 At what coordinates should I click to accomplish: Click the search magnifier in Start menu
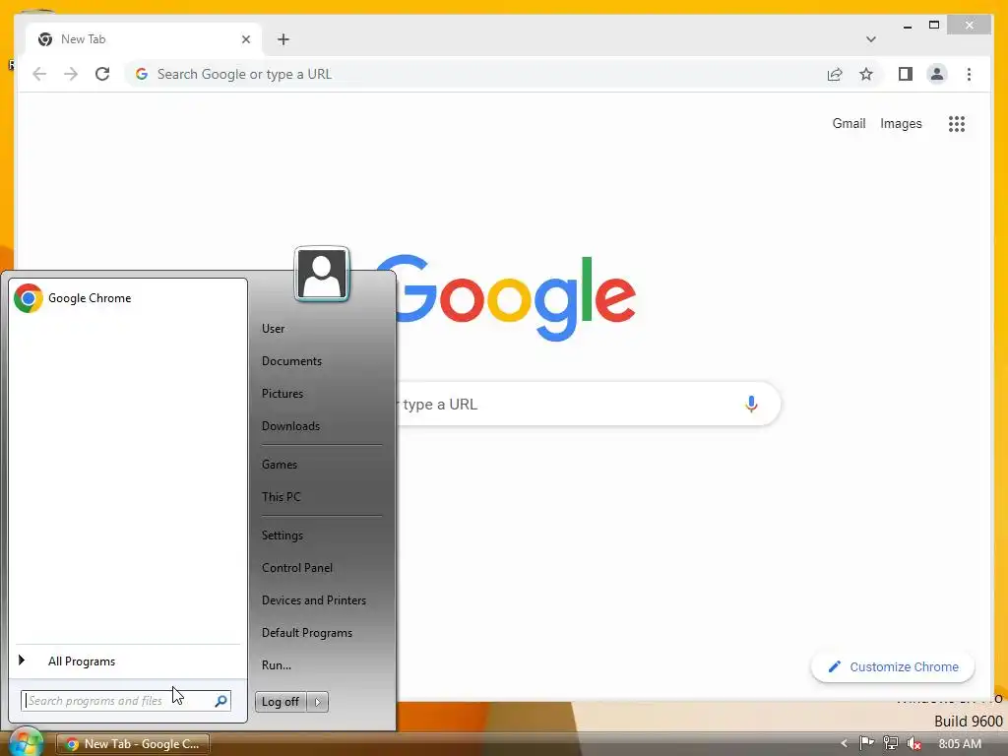[220, 701]
